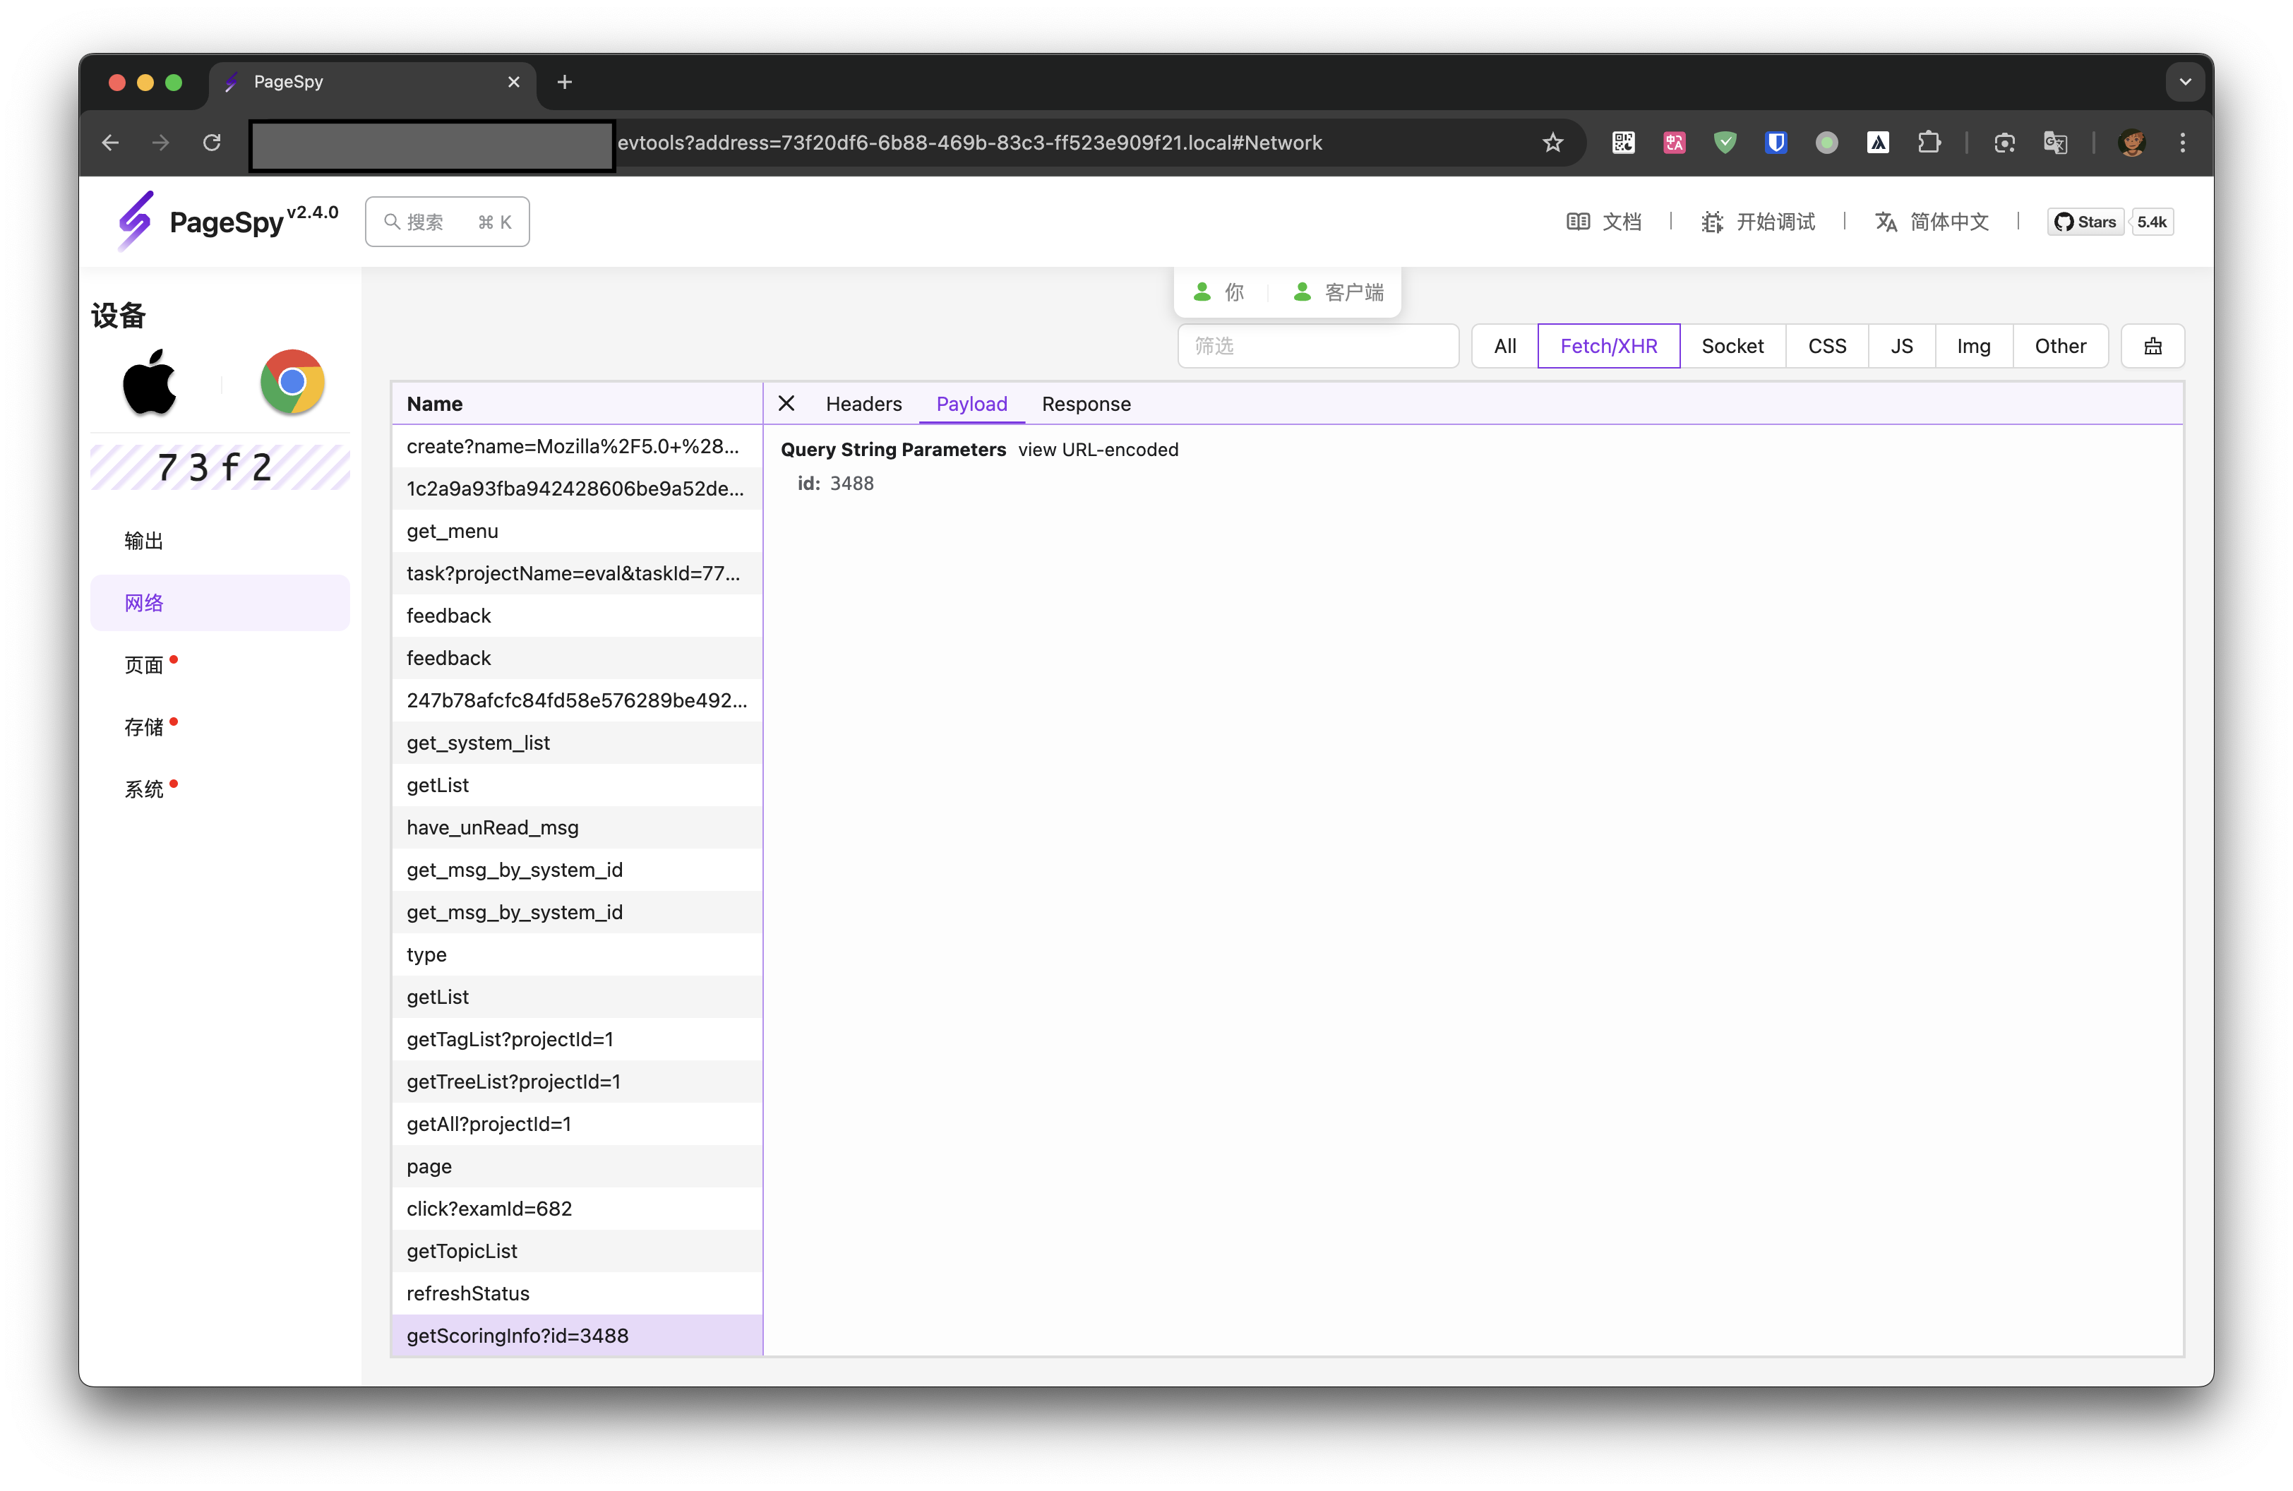Bookmark this page with star icon
The width and height of the screenshot is (2293, 1491).
1552,143
